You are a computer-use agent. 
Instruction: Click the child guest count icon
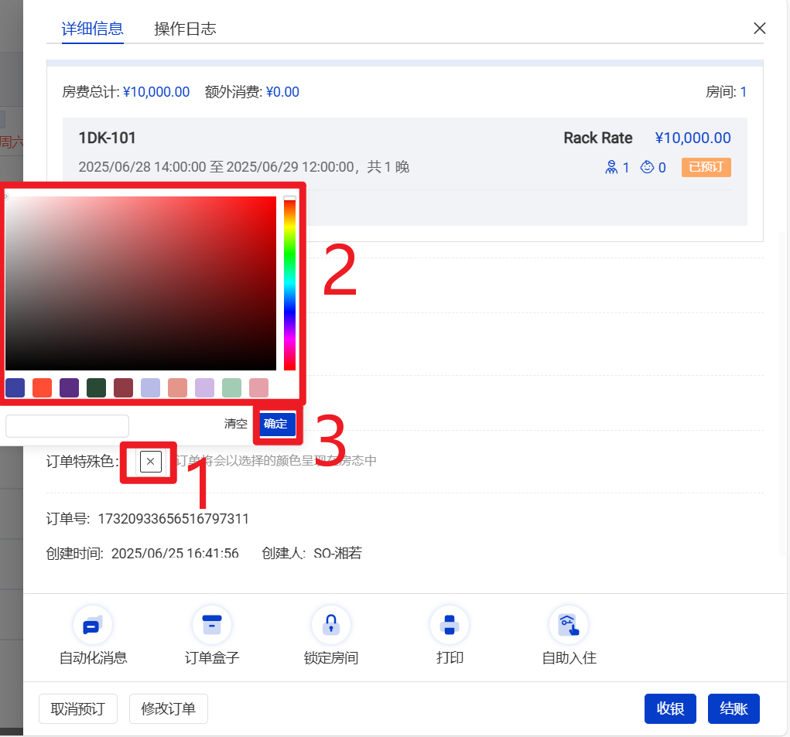click(647, 167)
